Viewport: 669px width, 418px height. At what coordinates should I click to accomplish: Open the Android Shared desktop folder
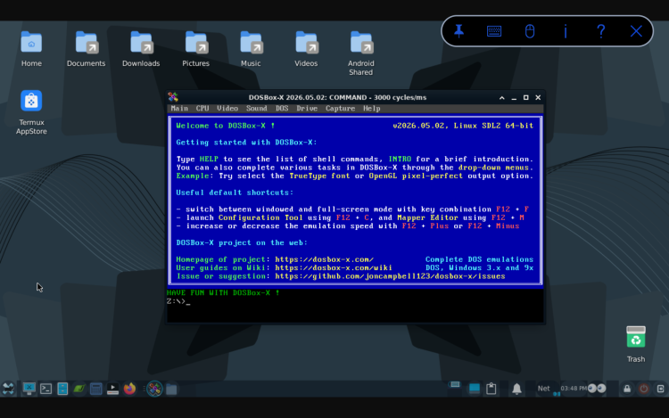pos(361,53)
